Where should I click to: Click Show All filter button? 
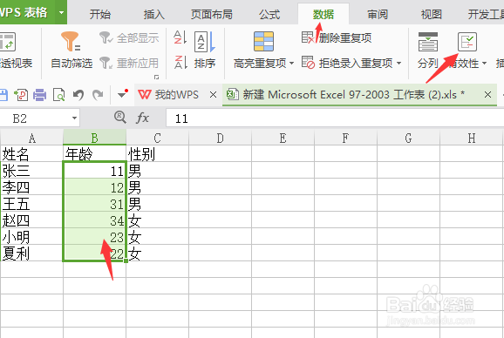[x=129, y=37]
